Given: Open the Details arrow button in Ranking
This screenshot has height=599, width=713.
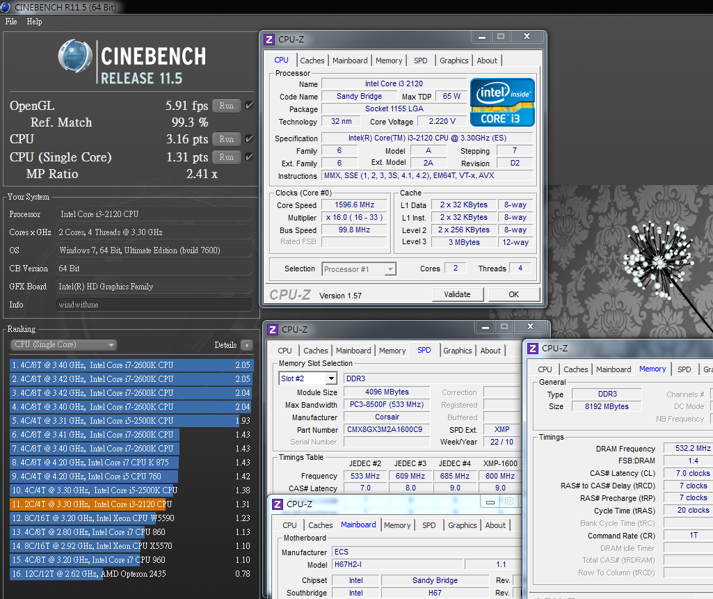Looking at the screenshot, I should (x=247, y=345).
